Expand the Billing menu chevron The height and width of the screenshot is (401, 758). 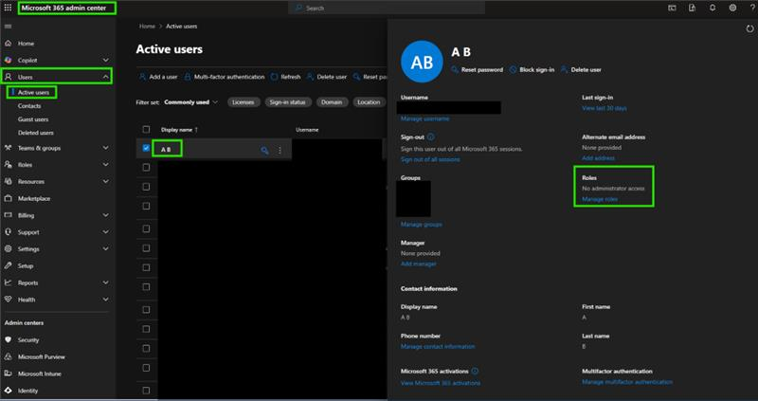pos(105,215)
